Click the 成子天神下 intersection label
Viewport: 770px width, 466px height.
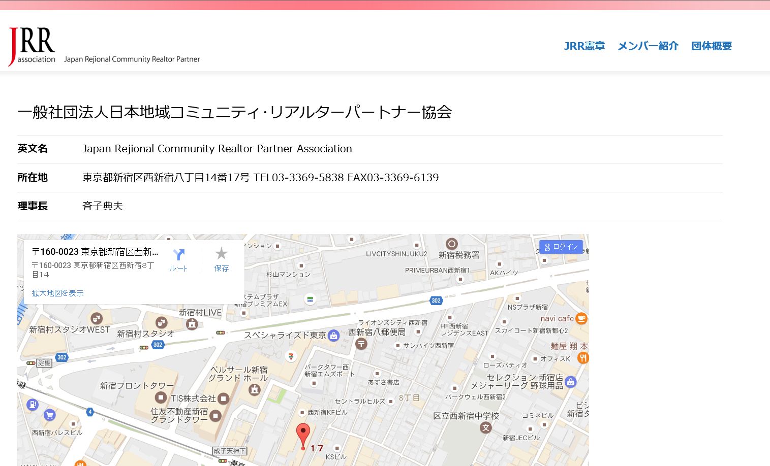point(229,451)
